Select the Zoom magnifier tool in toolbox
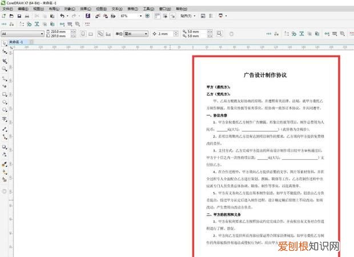The height and width of the screenshot is (257, 354). point(5,69)
